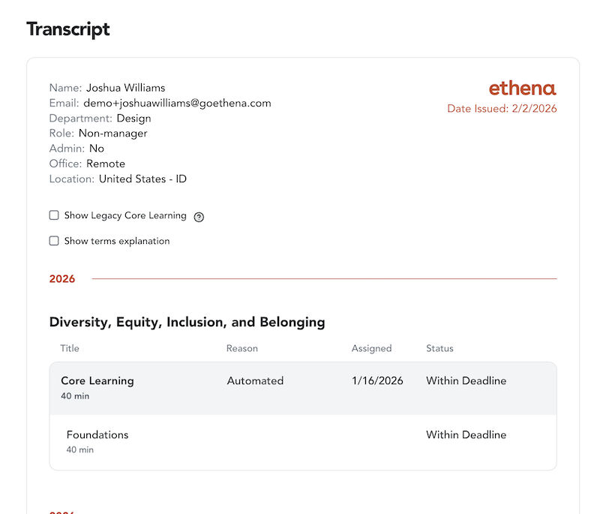Screen dimensions: 600x514
Task: Click the Within Deadline status for Core Learning
Action: pyautogui.click(x=466, y=381)
